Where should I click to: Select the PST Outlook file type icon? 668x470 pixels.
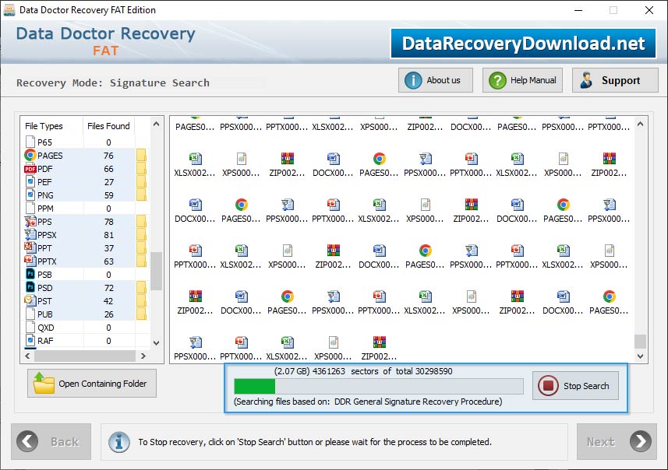click(x=30, y=300)
